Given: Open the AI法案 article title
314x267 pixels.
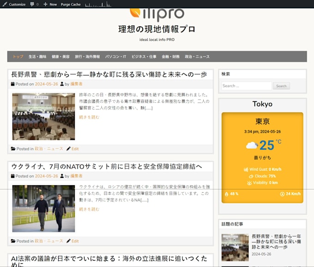Looking at the screenshot, I should tap(109, 261).
